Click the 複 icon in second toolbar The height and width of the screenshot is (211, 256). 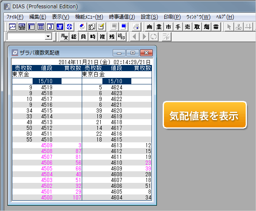point(102,37)
